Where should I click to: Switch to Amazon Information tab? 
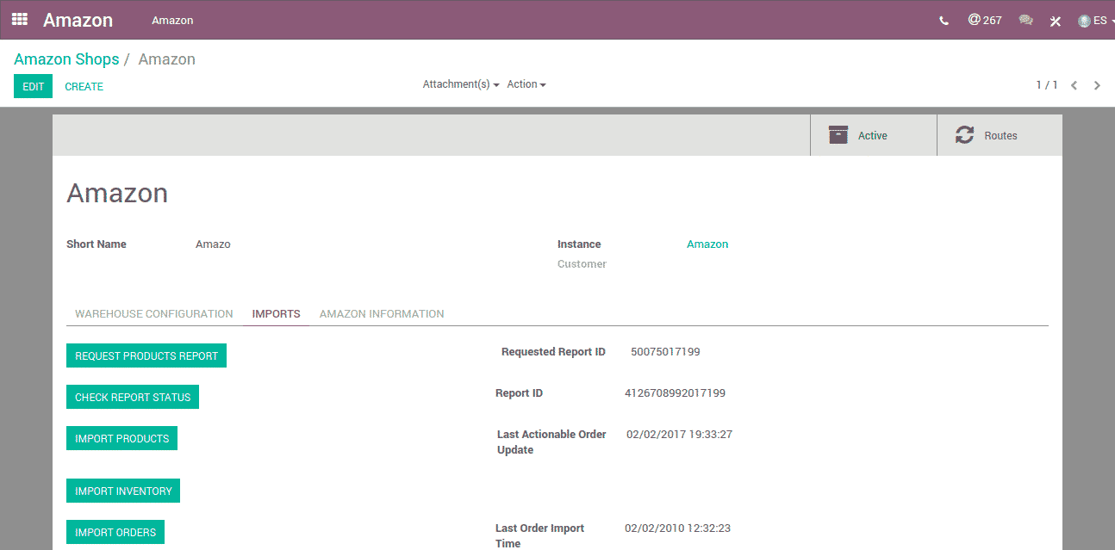[x=382, y=314]
